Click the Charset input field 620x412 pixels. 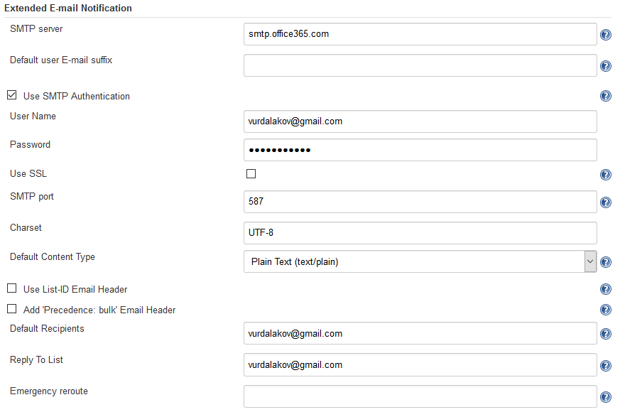pos(419,232)
